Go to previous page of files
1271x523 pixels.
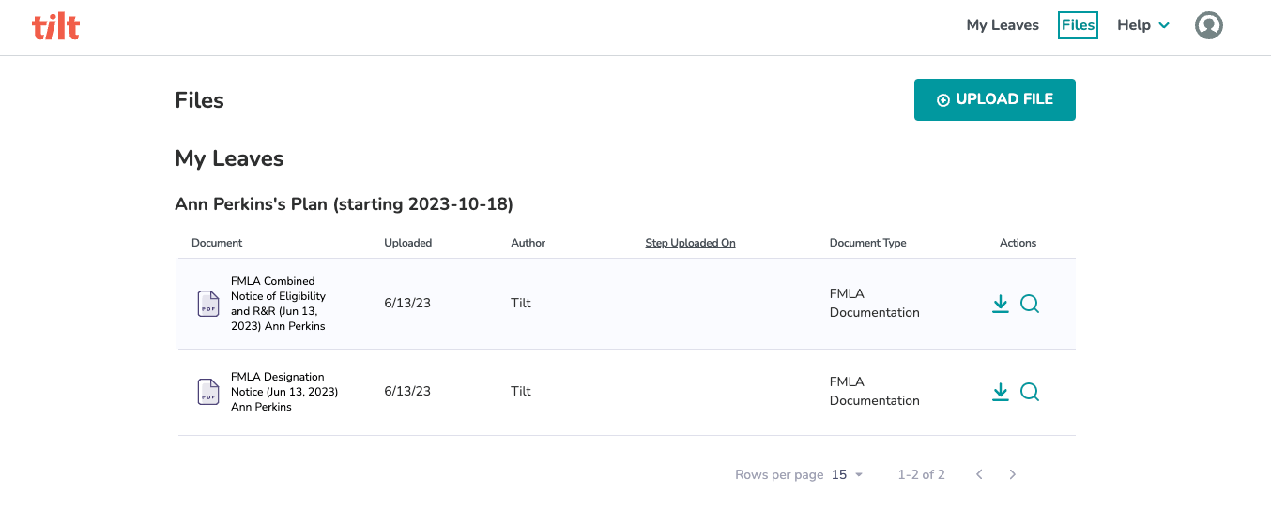[x=979, y=475]
